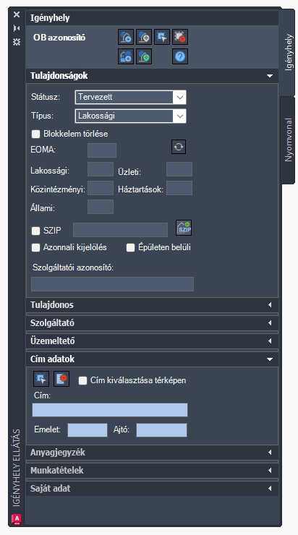Click the select objects cursor icon in OB azonosító

(162, 37)
